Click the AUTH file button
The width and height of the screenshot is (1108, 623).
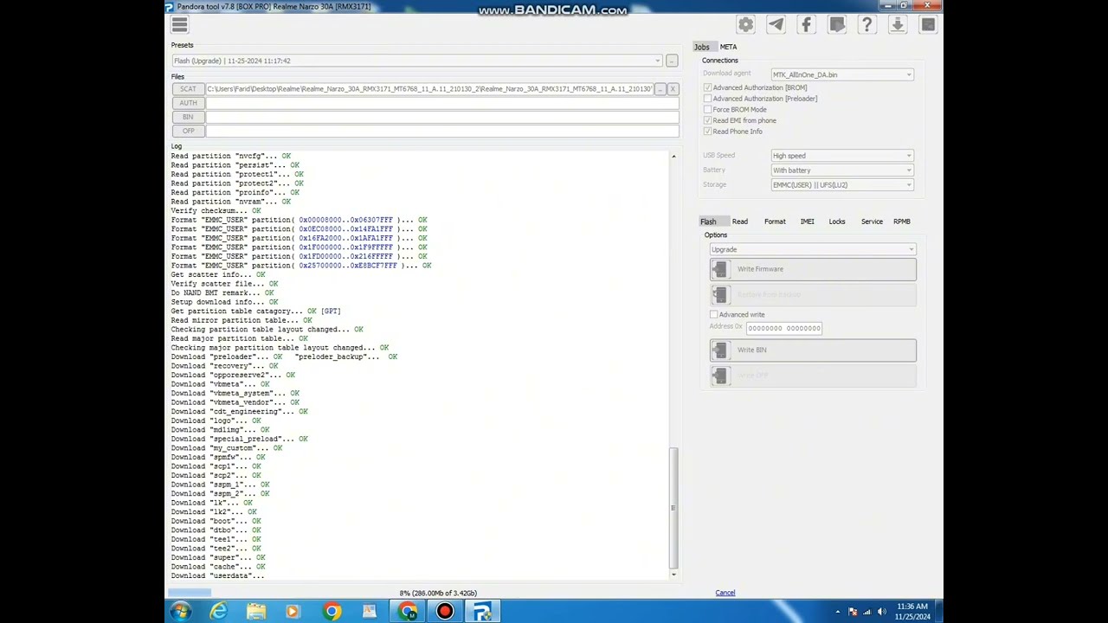click(188, 103)
